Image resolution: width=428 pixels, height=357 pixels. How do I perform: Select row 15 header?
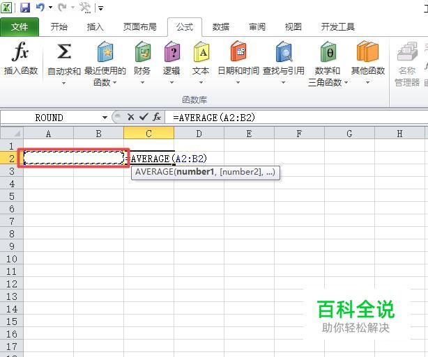[x=12, y=322]
